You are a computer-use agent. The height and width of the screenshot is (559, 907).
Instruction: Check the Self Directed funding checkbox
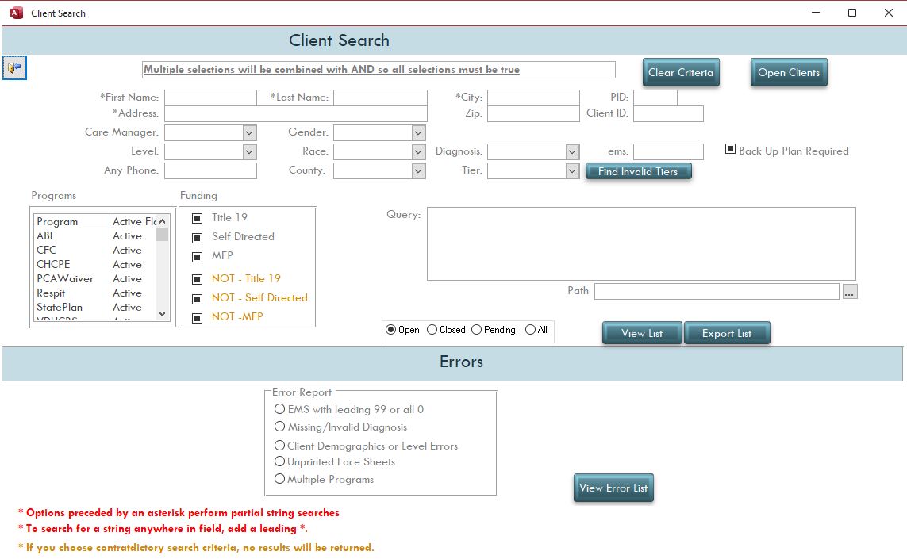pyautogui.click(x=198, y=238)
